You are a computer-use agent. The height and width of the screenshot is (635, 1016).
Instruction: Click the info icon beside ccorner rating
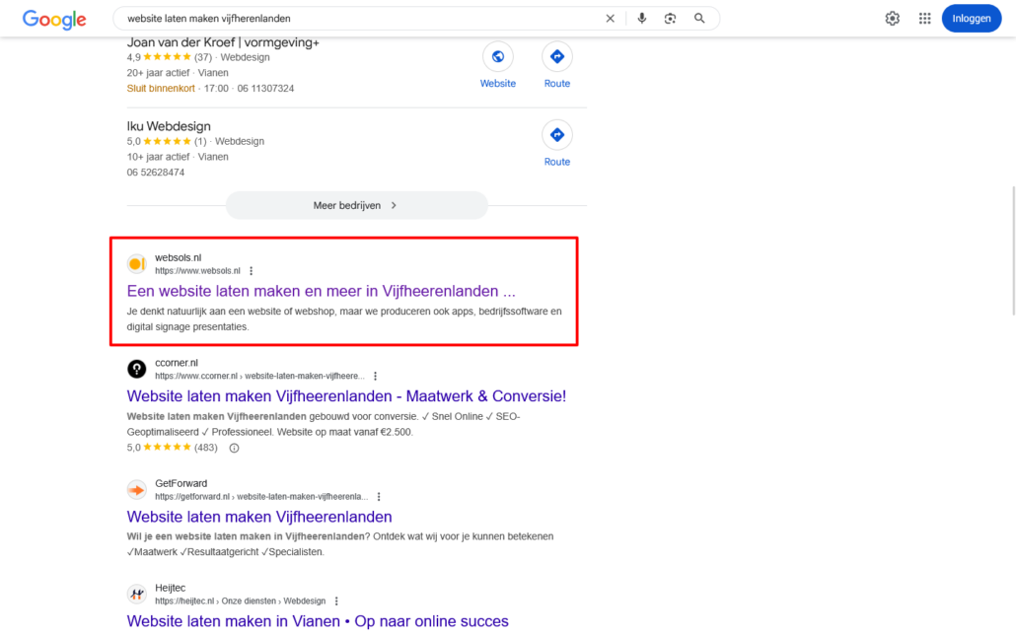click(x=234, y=448)
